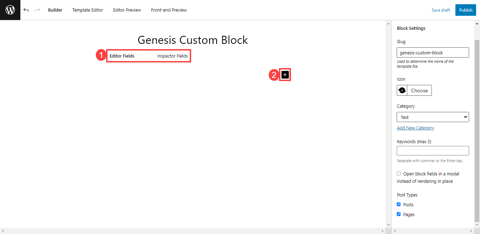
Task: Publish the custom block
Action: coord(465,10)
